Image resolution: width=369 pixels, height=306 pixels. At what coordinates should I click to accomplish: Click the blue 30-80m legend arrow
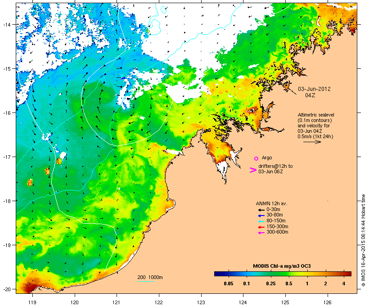(x=261, y=216)
